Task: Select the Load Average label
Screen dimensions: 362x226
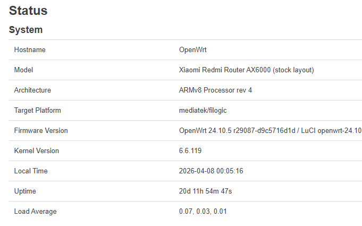Action: tap(35, 211)
